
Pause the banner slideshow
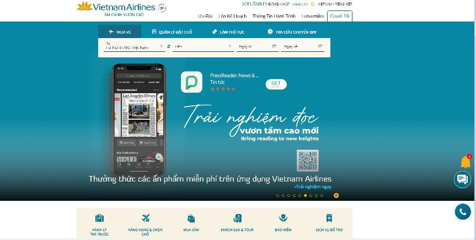[336, 195]
